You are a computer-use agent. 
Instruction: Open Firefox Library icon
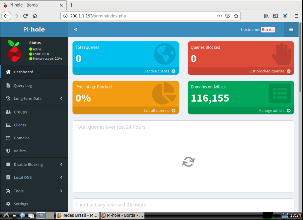266,16
